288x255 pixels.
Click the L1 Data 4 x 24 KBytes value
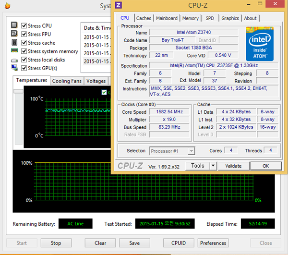coord(236,112)
